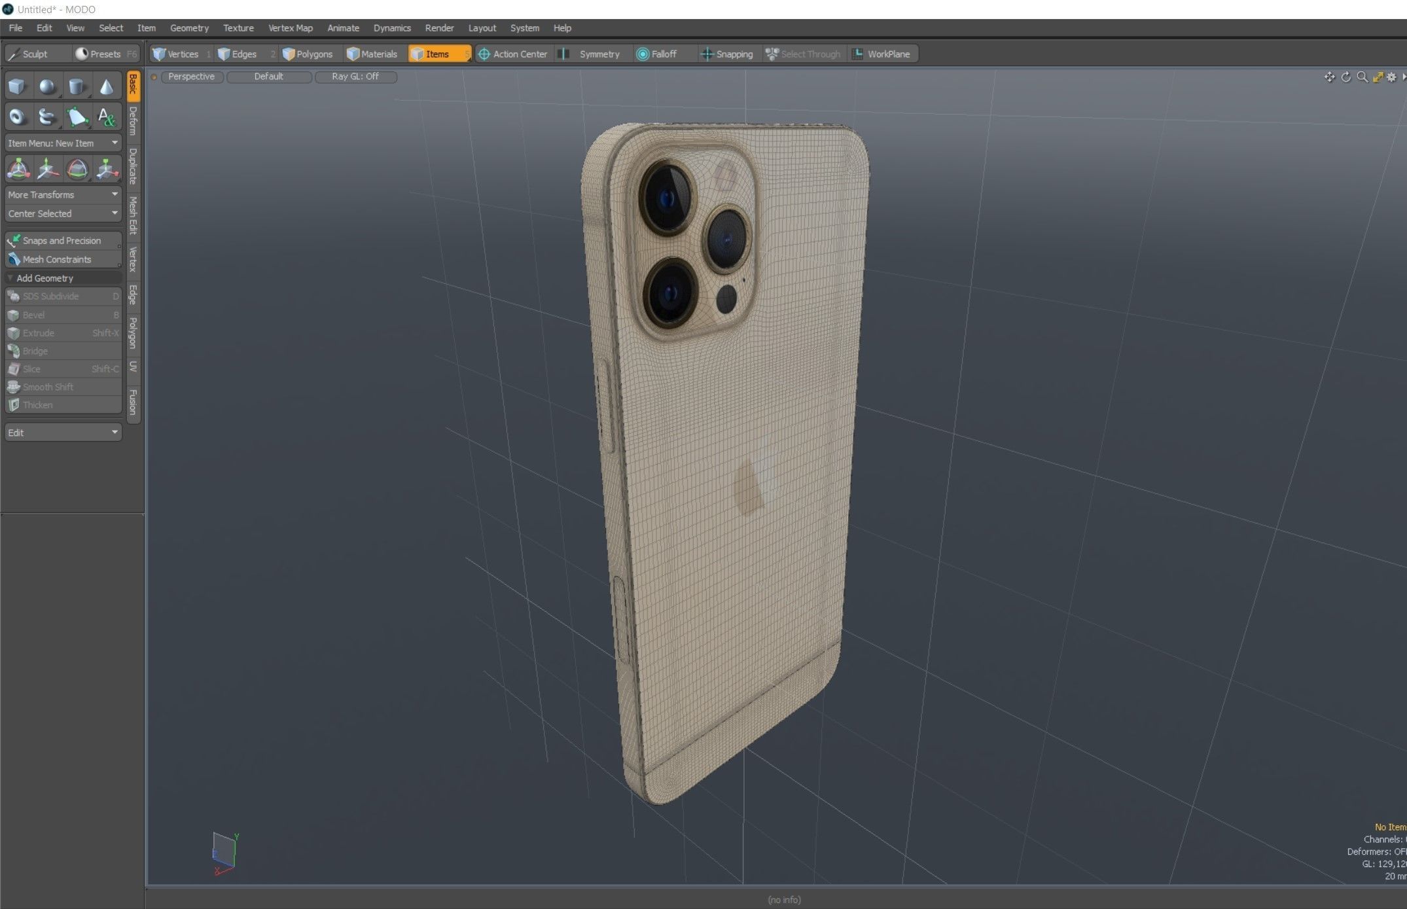The height and width of the screenshot is (909, 1407).
Task: Add a cube primitive
Action: [x=18, y=86]
